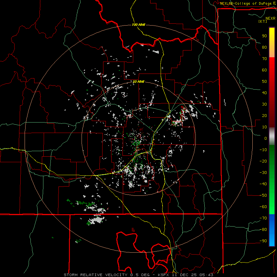Click the NEXLAB-College of DuPage header text

[246, 3]
